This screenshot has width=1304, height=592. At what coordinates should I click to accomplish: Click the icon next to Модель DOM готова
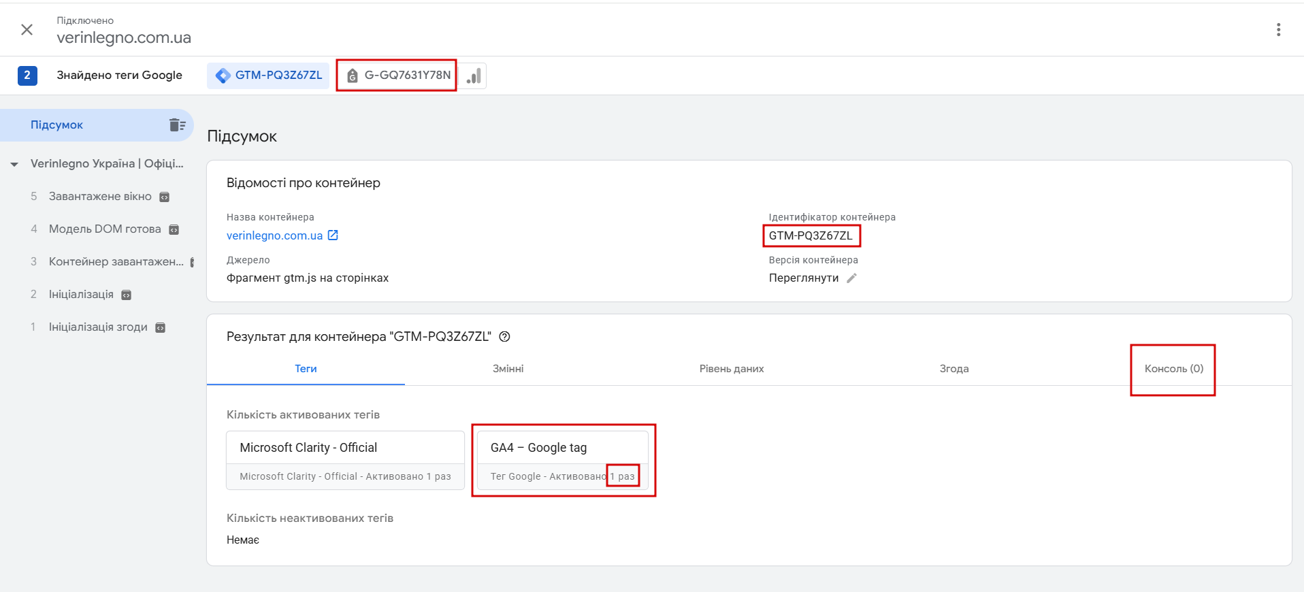[x=174, y=230]
